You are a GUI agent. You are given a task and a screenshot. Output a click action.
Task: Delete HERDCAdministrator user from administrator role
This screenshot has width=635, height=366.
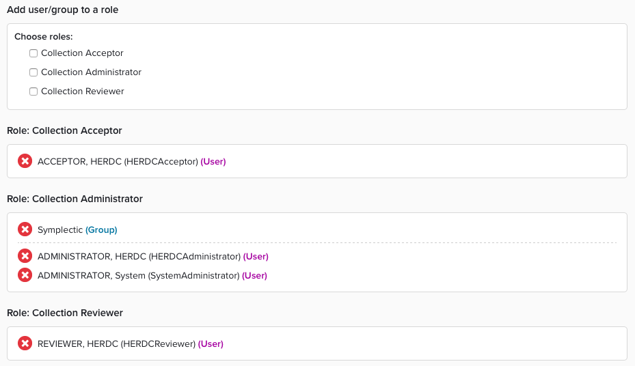click(x=25, y=256)
